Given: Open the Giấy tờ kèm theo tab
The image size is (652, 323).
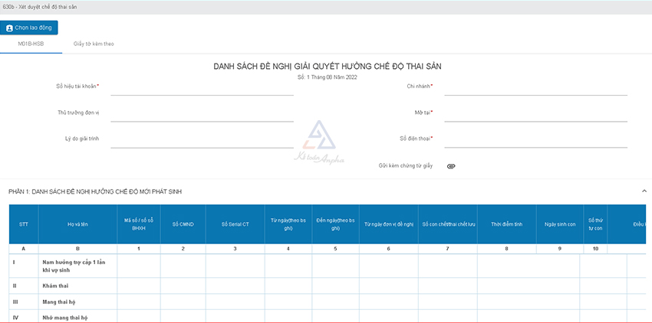Looking at the screenshot, I should [x=94, y=44].
